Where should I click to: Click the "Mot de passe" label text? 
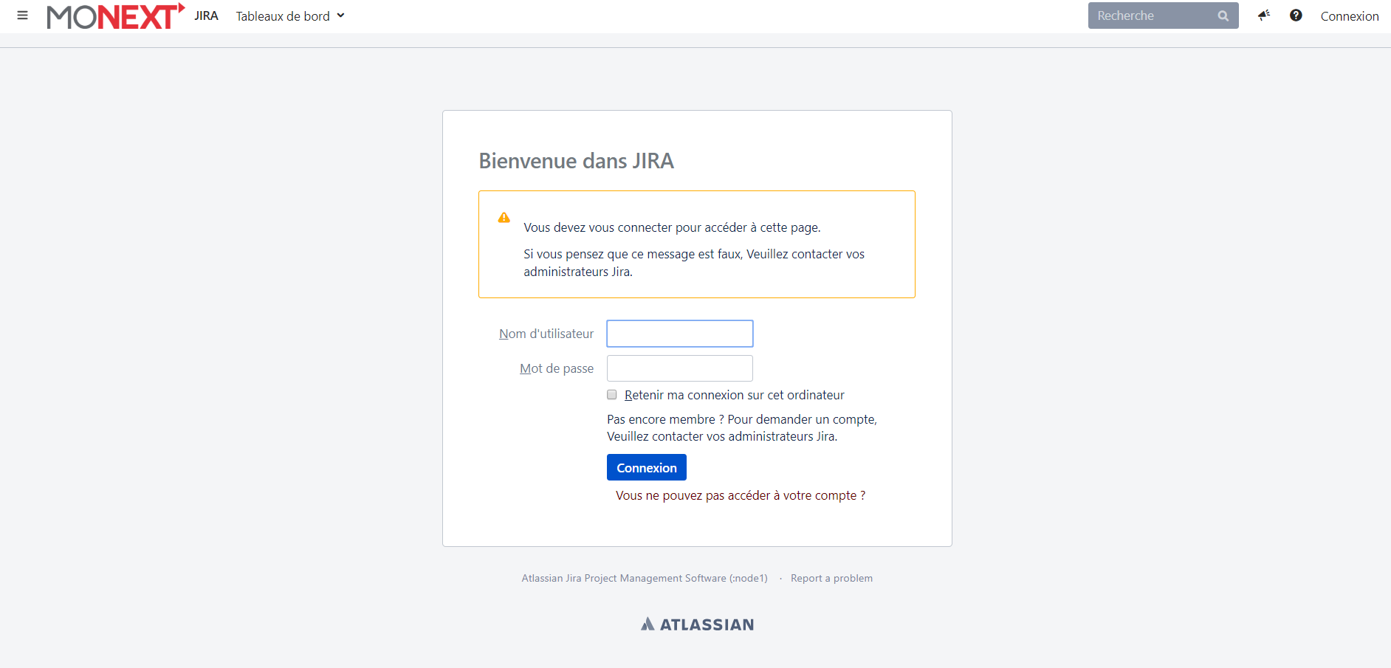[x=557, y=369]
